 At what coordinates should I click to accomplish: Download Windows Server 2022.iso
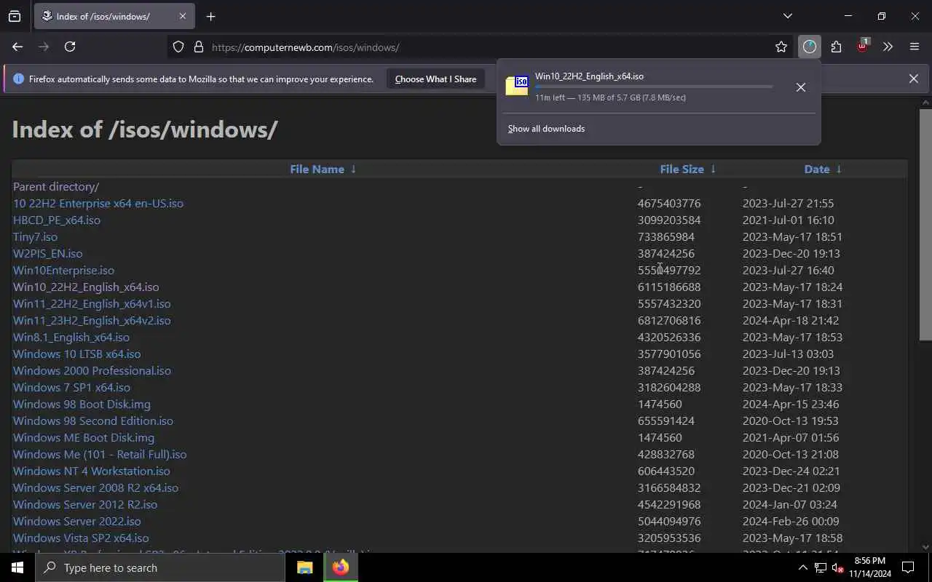[77, 522]
